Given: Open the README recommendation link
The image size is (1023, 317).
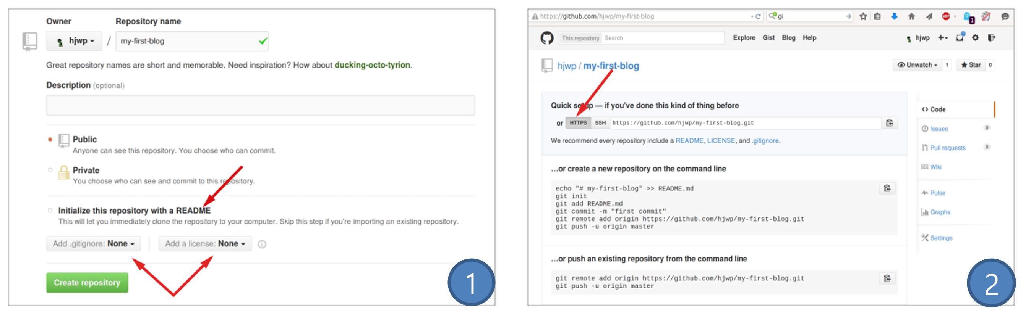Looking at the screenshot, I should [689, 141].
